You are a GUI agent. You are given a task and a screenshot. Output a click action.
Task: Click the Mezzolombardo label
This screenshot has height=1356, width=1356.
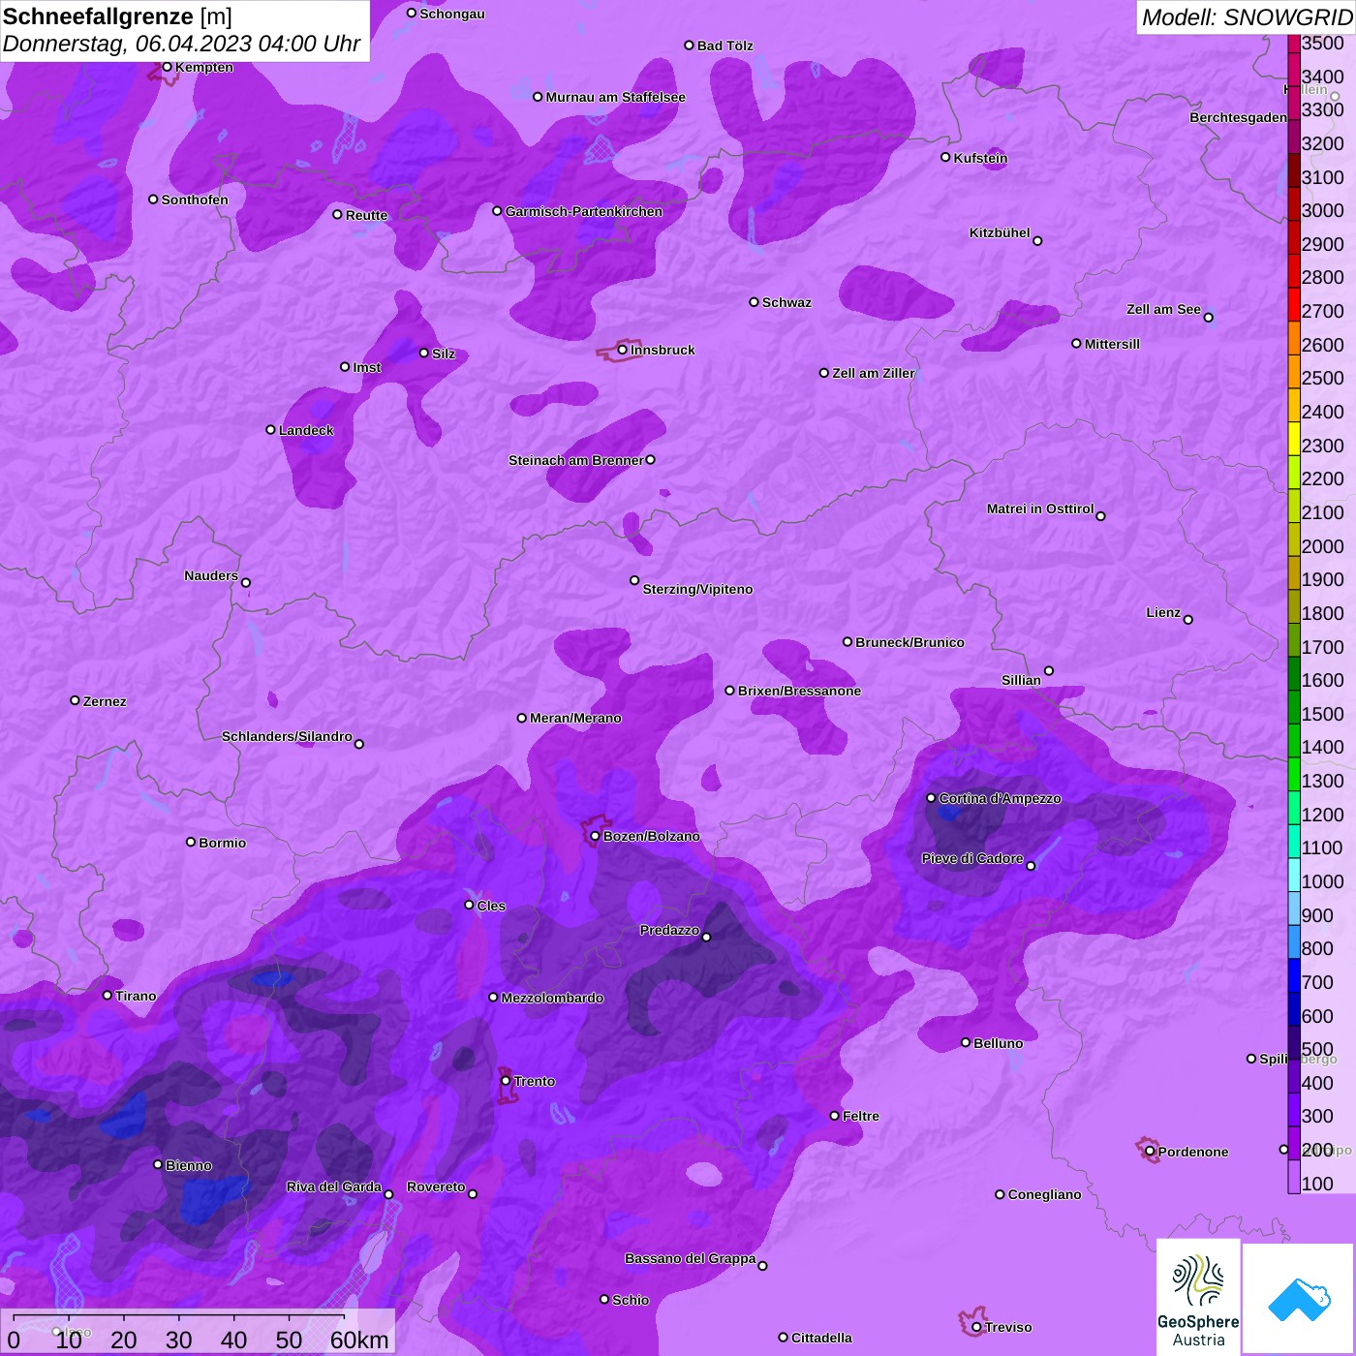tap(552, 998)
